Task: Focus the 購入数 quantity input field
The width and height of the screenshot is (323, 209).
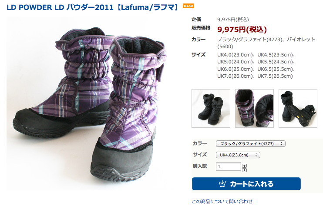Action: point(229,166)
